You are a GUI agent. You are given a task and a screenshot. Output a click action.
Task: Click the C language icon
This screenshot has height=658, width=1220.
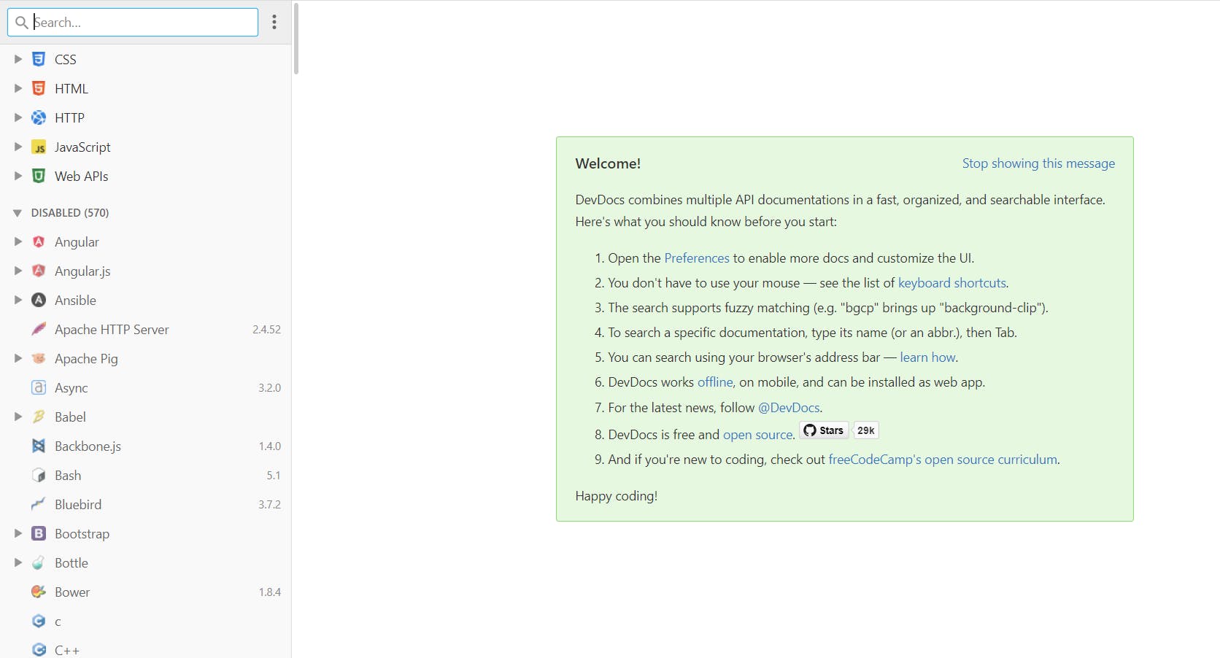coord(39,621)
